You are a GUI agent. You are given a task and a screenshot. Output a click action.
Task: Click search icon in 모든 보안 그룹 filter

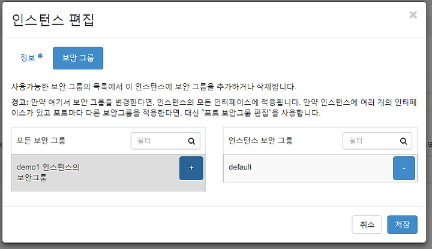pyautogui.click(x=191, y=141)
